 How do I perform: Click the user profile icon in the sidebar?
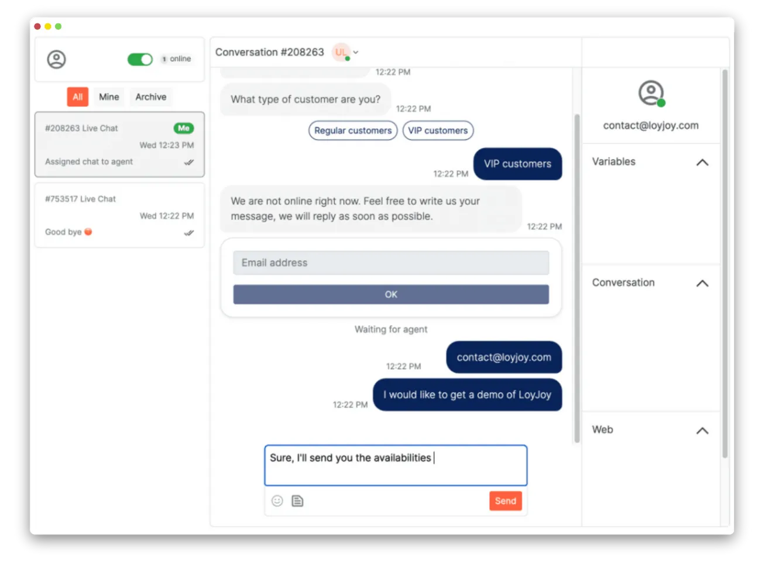(56, 59)
